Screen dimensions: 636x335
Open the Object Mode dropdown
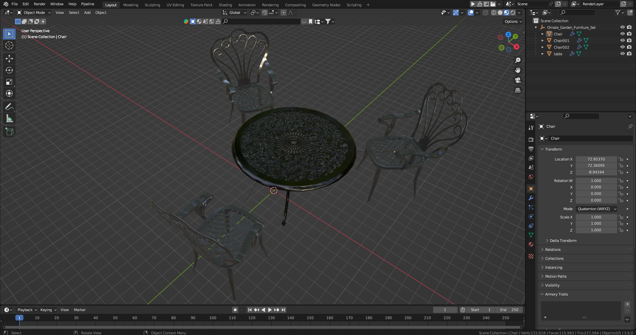point(34,13)
